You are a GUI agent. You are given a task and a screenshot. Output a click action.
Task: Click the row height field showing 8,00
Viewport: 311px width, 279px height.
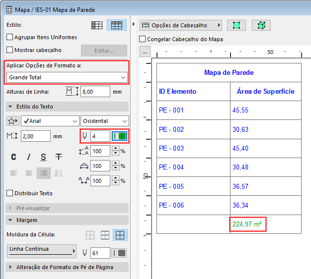tap(95, 92)
